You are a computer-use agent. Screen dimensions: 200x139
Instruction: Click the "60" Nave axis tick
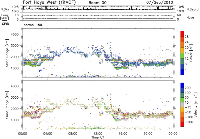[179, 15]
